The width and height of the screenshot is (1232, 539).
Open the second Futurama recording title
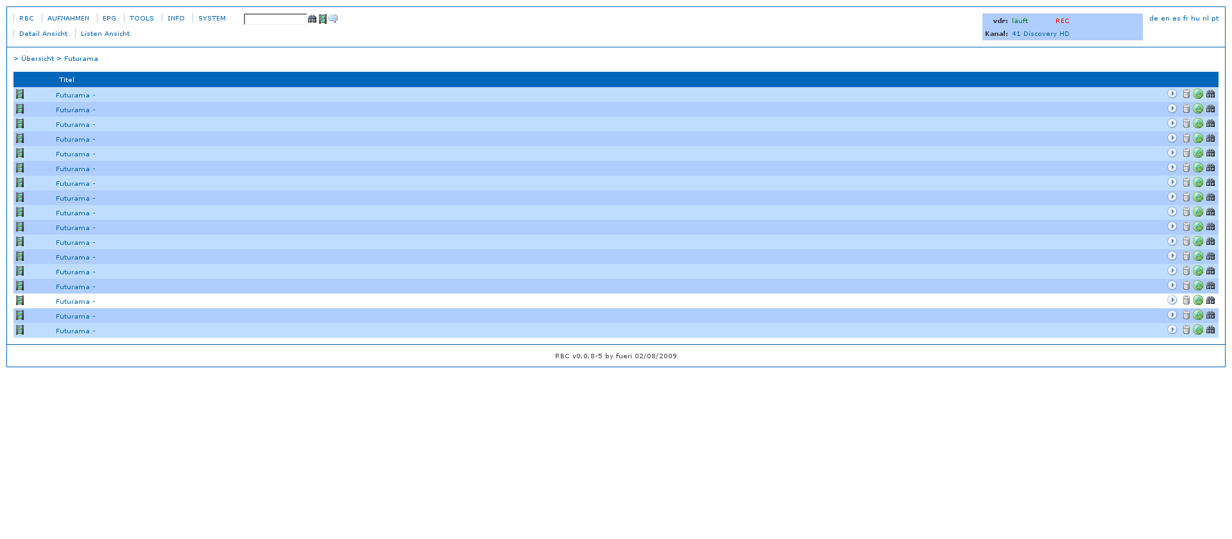point(76,110)
